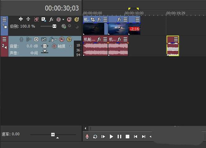Select the first video clip thumbnail
This screenshot has width=206, height=148.
click(94, 29)
